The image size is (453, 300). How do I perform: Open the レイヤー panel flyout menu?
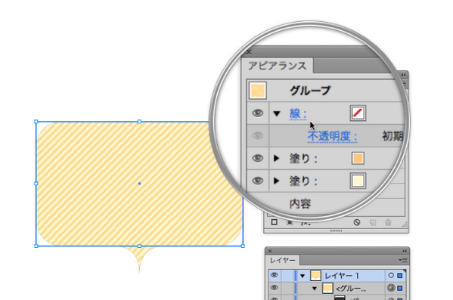403,260
